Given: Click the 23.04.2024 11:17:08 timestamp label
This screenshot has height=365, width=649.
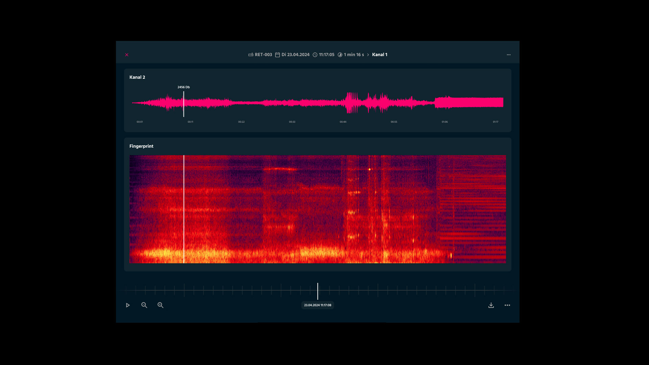Looking at the screenshot, I should (x=317, y=305).
